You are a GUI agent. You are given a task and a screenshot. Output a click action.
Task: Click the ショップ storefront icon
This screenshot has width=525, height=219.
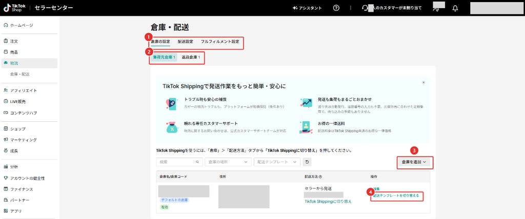(6, 129)
